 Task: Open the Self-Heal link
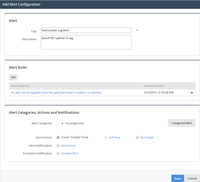pyautogui.click(x=114, y=137)
